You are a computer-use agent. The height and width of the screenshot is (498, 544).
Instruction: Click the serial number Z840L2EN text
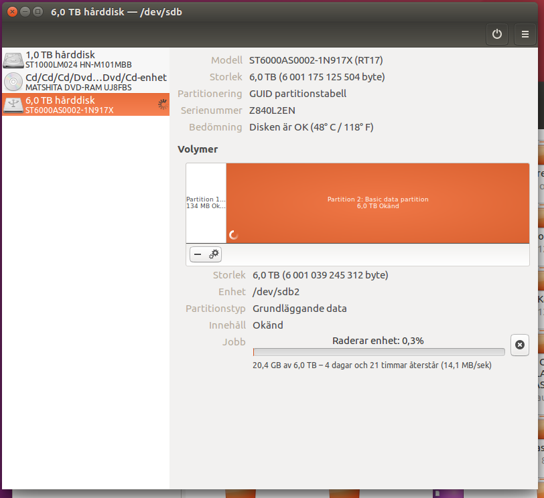point(273,110)
